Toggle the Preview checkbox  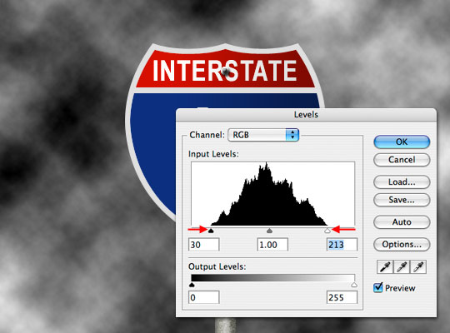[378, 287]
